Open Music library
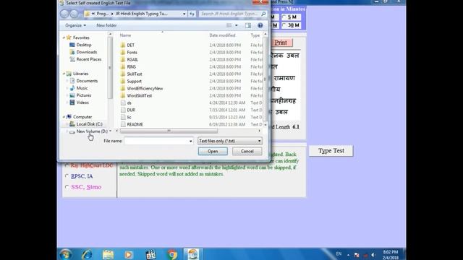 click(82, 88)
